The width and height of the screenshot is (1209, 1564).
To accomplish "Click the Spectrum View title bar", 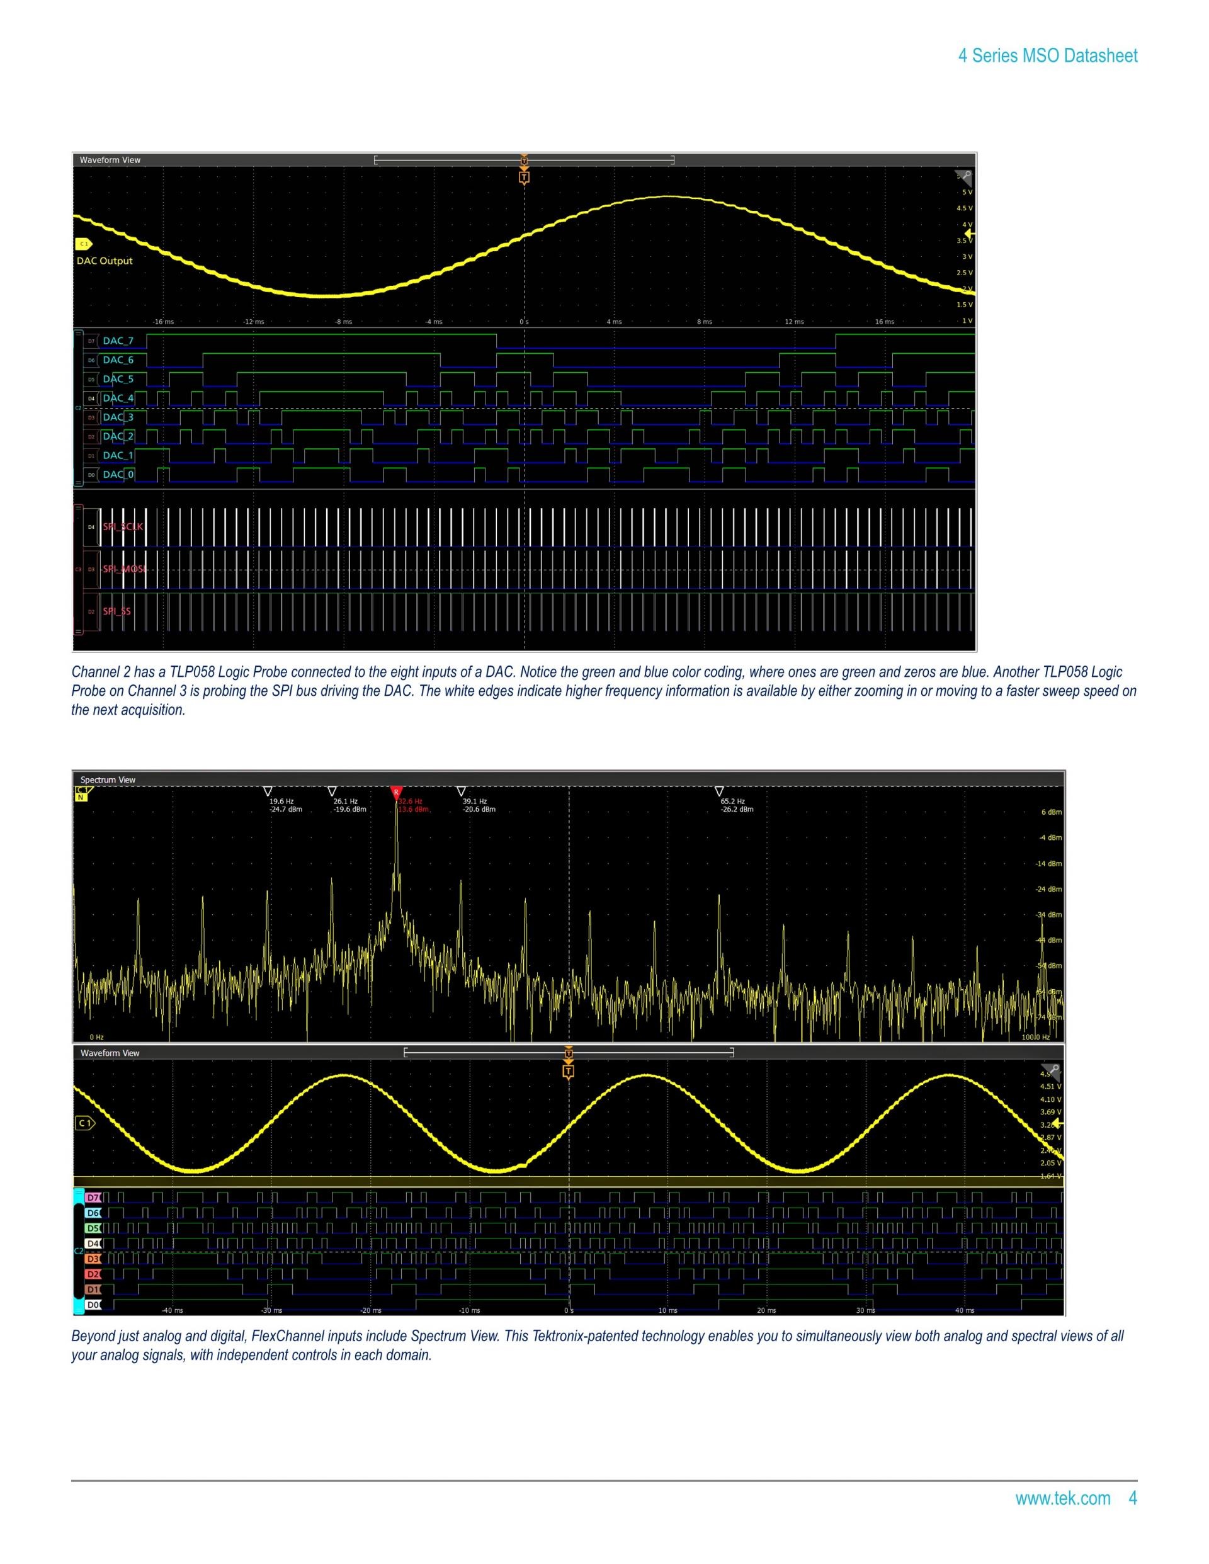I will (x=108, y=780).
